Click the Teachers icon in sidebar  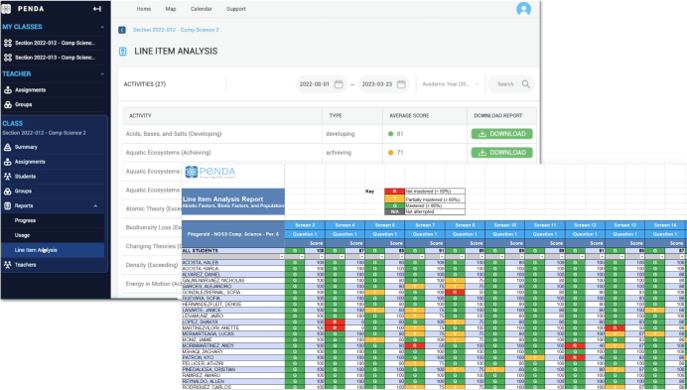[x=8, y=265]
